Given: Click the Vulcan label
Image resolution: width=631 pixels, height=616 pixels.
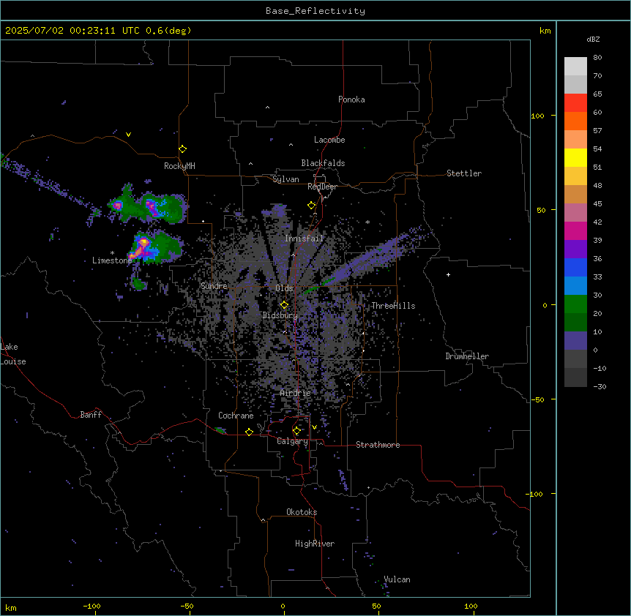Looking at the screenshot, I should tap(397, 579).
